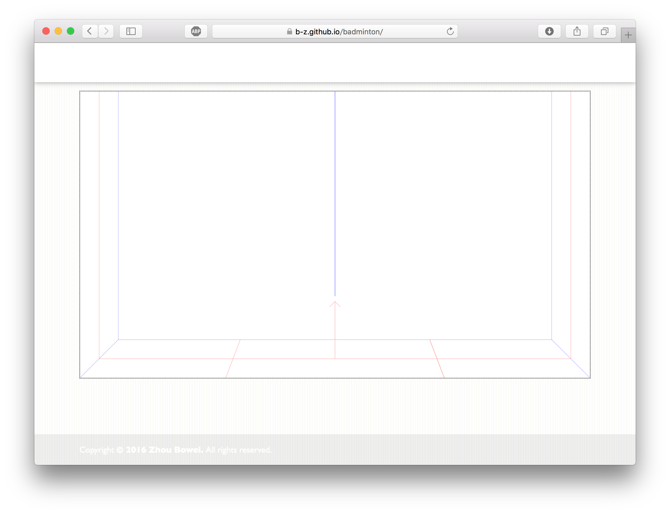Click the blue vertical center line
The image size is (670, 514).
point(335,193)
